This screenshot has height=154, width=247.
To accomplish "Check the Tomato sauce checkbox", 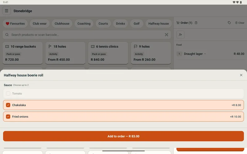I will tap(8, 94).
